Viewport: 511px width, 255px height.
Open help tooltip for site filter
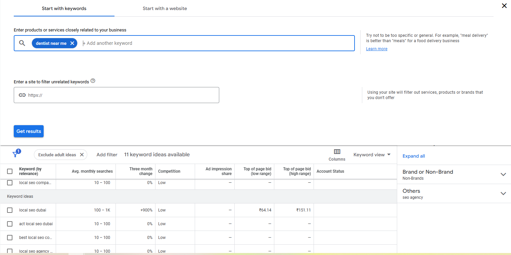tap(93, 81)
